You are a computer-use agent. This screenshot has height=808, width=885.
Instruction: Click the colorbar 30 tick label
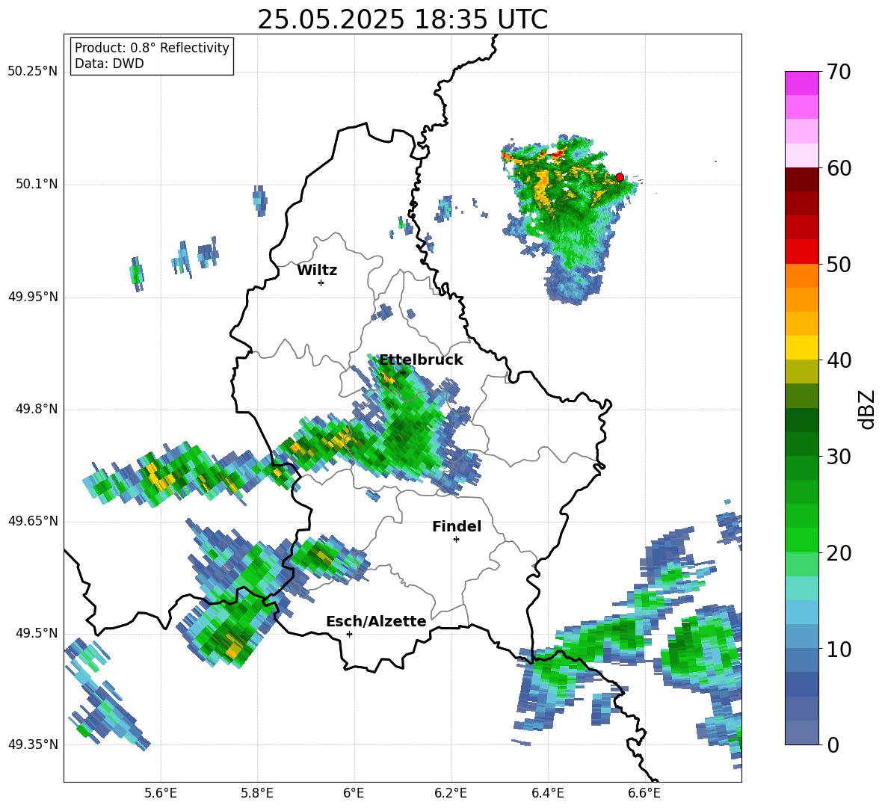point(839,457)
